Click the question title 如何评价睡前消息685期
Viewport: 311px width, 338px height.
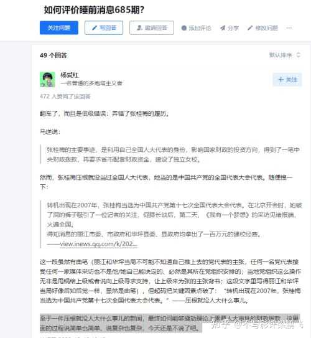pyautogui.click(x=94, y=10)
